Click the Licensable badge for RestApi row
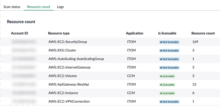This screenshot has height=106, width=220. (x=167, y=85)
